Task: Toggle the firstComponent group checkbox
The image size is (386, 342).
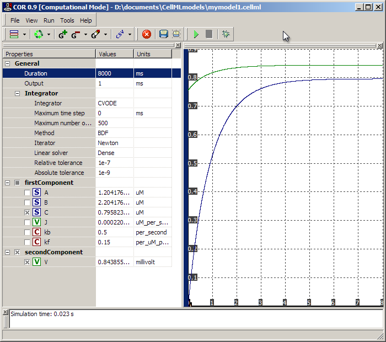Action: pyautogui.click(x=17, y=183)
